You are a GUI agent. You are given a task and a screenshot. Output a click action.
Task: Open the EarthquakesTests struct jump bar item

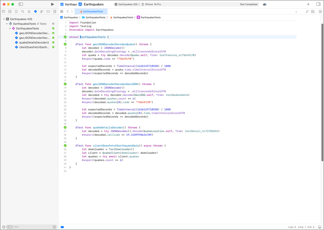pos(149,18)
